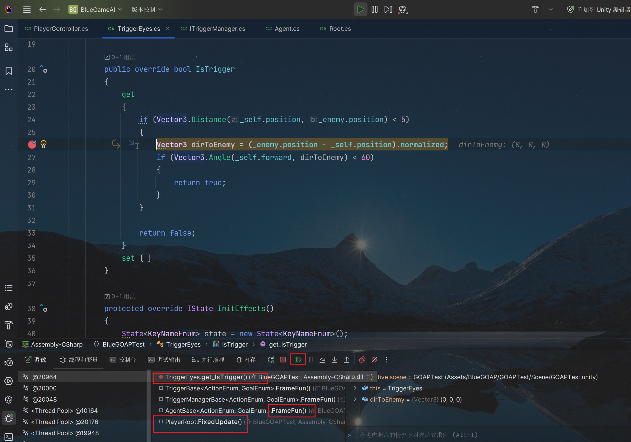Click the green Run button

[360, 9]
